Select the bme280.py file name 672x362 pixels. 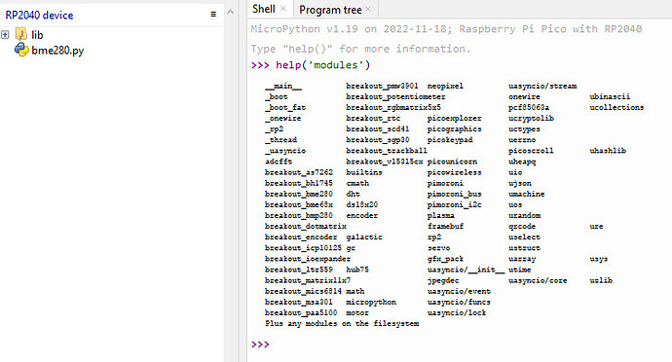click(57, 51)
